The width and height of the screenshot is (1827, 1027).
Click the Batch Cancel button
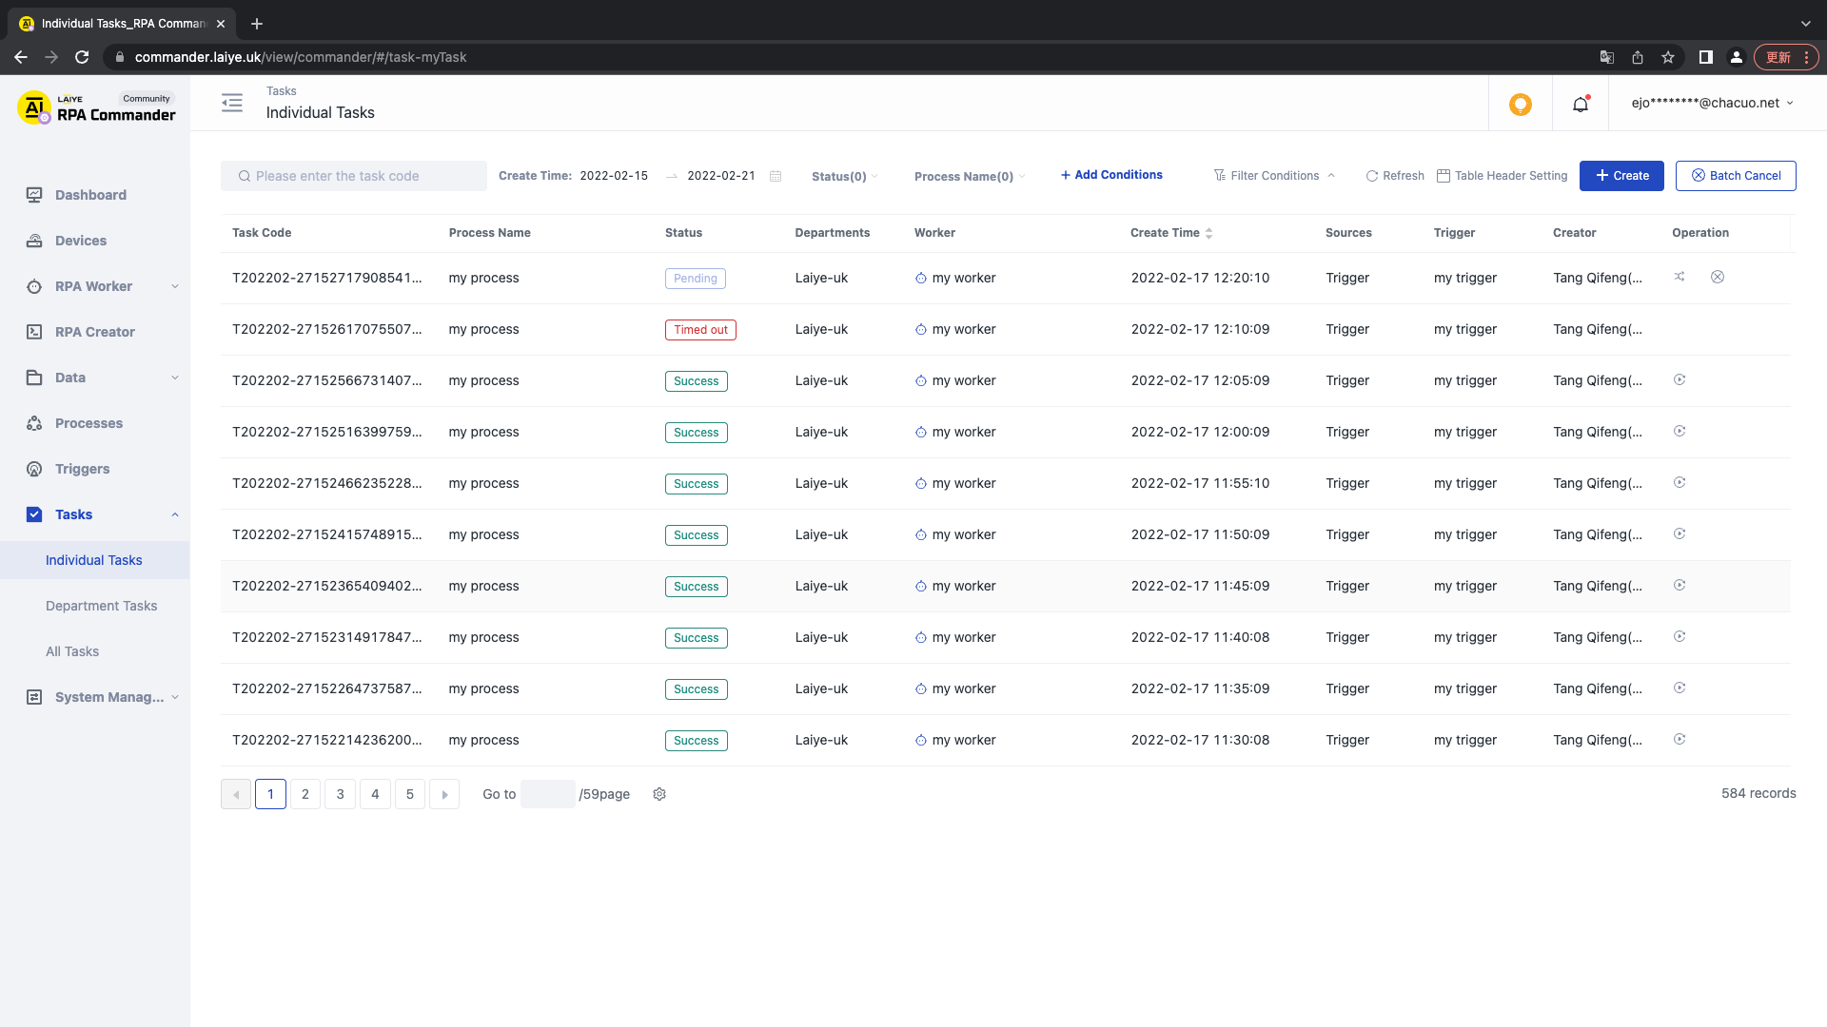pos(1735,175)
